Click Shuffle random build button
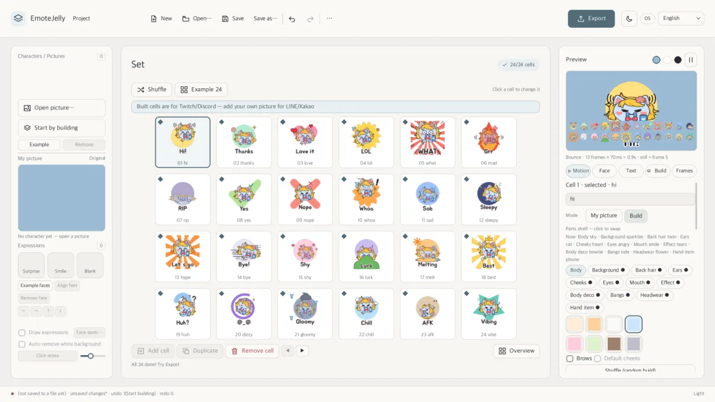Viewport: 715px width, 402px height. click(x=630, y=369)
